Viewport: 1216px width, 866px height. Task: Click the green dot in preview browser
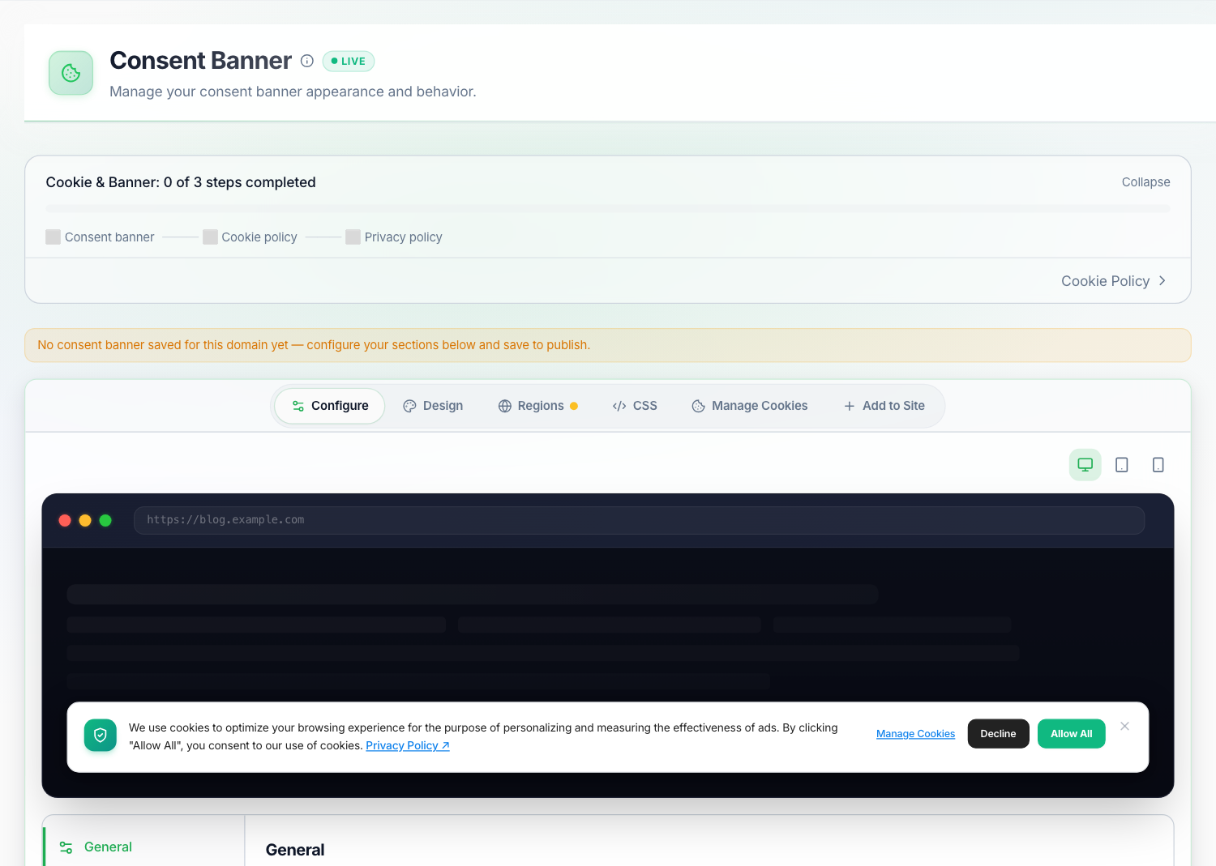coord(105,520)
